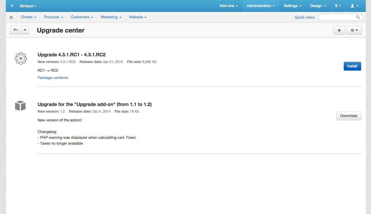Open the Products menu

tap(53, 17)
